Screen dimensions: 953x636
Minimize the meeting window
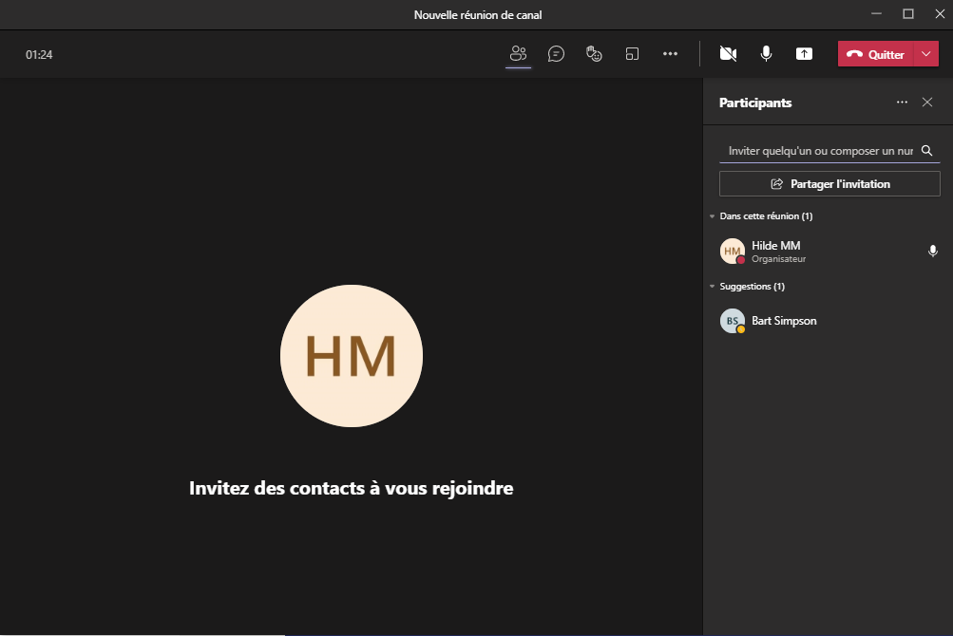(x=876, y=14)
